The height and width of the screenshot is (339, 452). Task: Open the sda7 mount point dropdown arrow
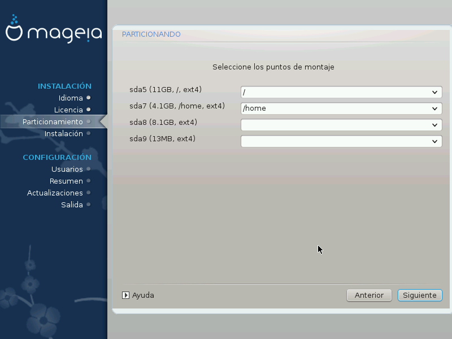click(x=434, y=108)
